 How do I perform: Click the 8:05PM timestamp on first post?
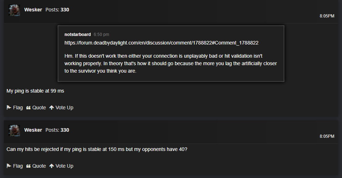pos(327,16)
